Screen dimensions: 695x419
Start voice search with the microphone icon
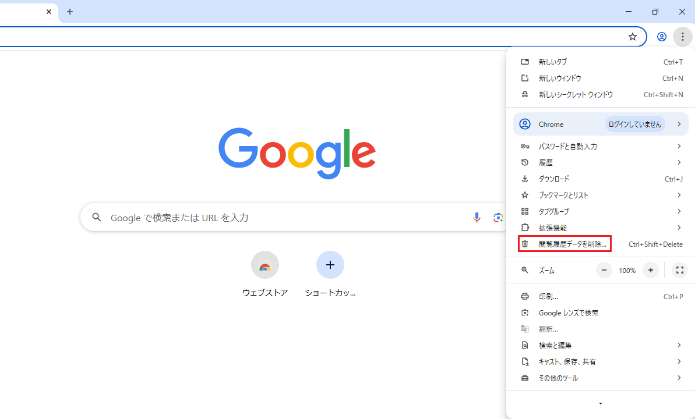tap(477, 218)
